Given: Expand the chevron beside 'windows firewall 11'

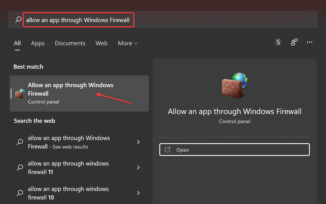Looking at the screenshot, I should pyautogui.click(x=138, y=168).
